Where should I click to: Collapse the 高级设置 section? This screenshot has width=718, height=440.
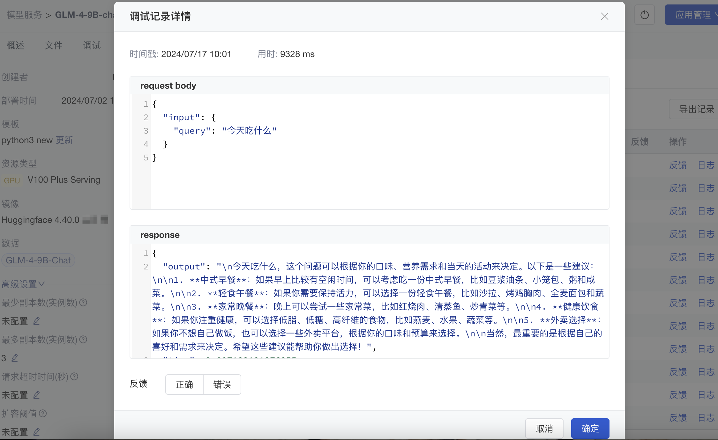click(x=23, y=284)
